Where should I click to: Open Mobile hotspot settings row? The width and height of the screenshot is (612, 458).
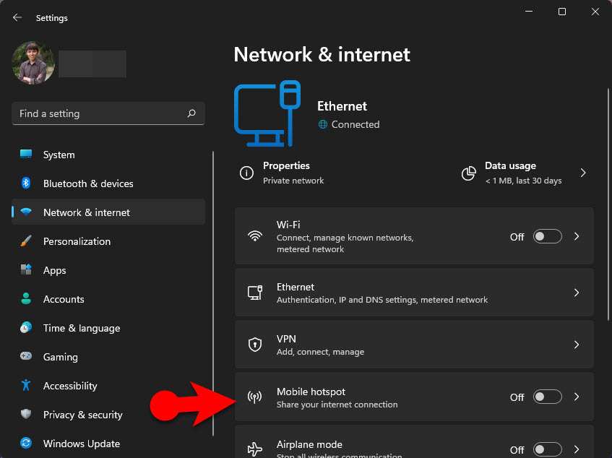(414, 397)
